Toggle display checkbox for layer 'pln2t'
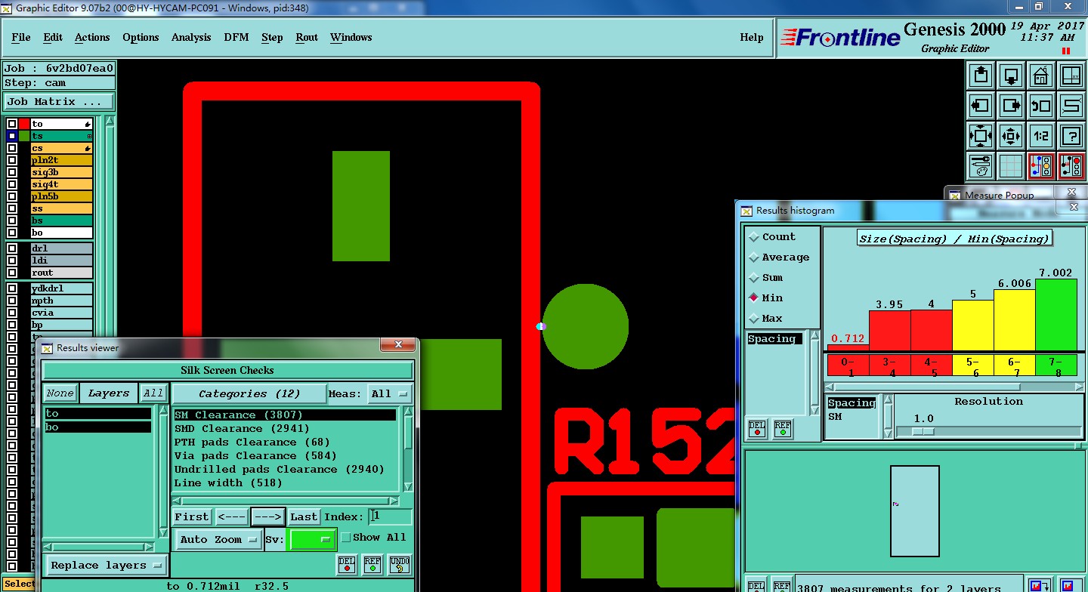The height and width of the screenshot is (592, 1088). click(x=12, y=160)
